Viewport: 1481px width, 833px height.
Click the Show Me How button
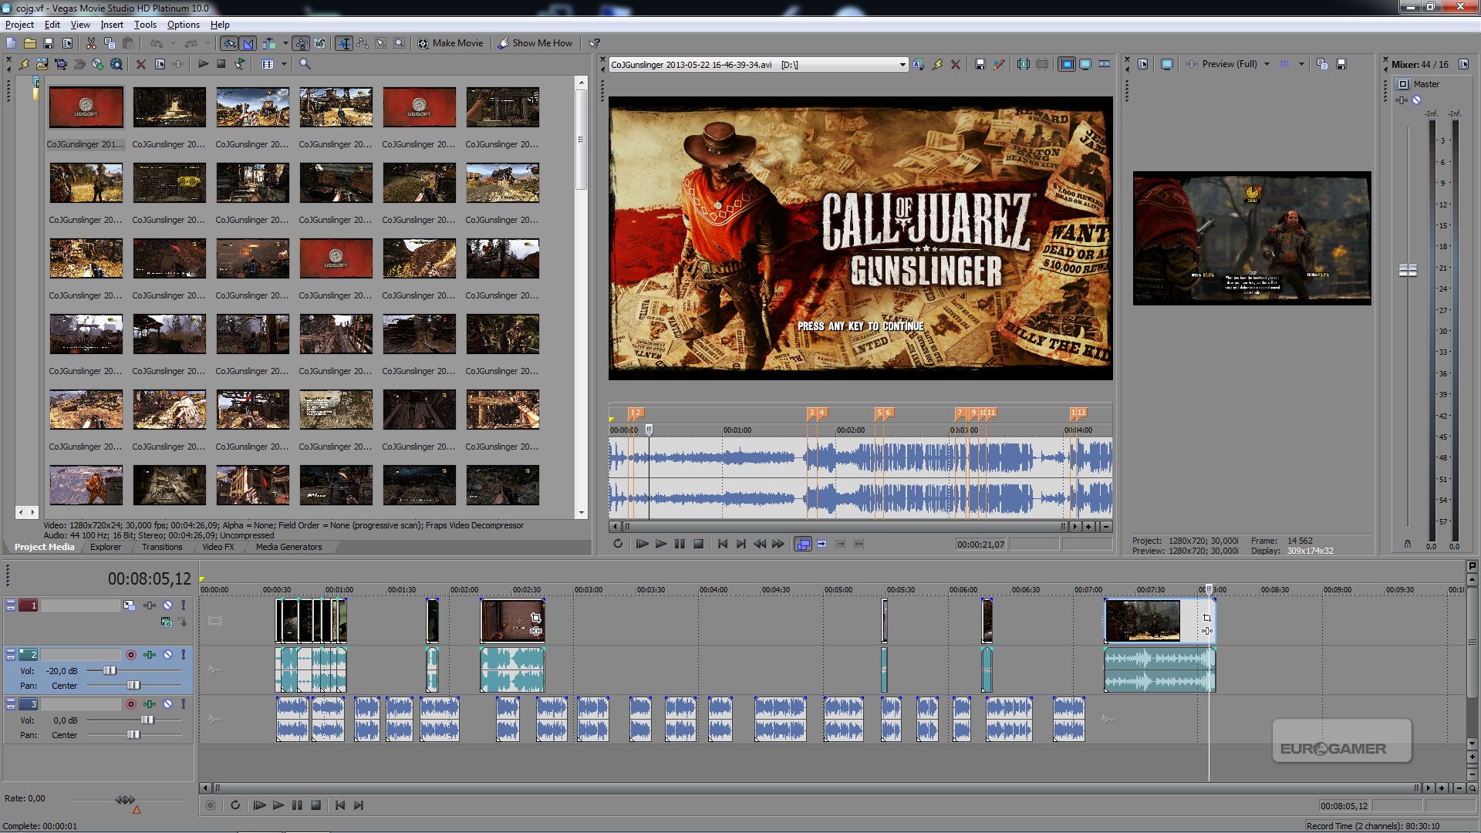tap(535, 43)
